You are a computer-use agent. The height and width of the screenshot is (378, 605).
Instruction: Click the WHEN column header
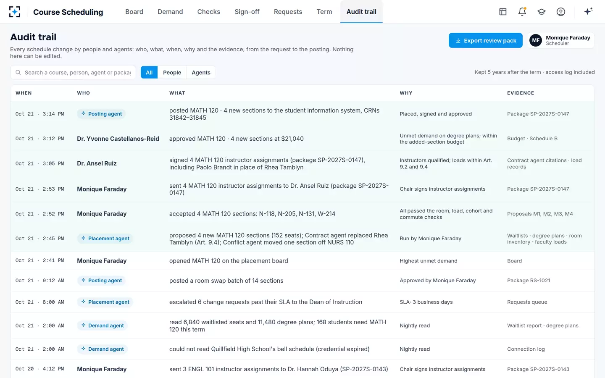(24, 93)
